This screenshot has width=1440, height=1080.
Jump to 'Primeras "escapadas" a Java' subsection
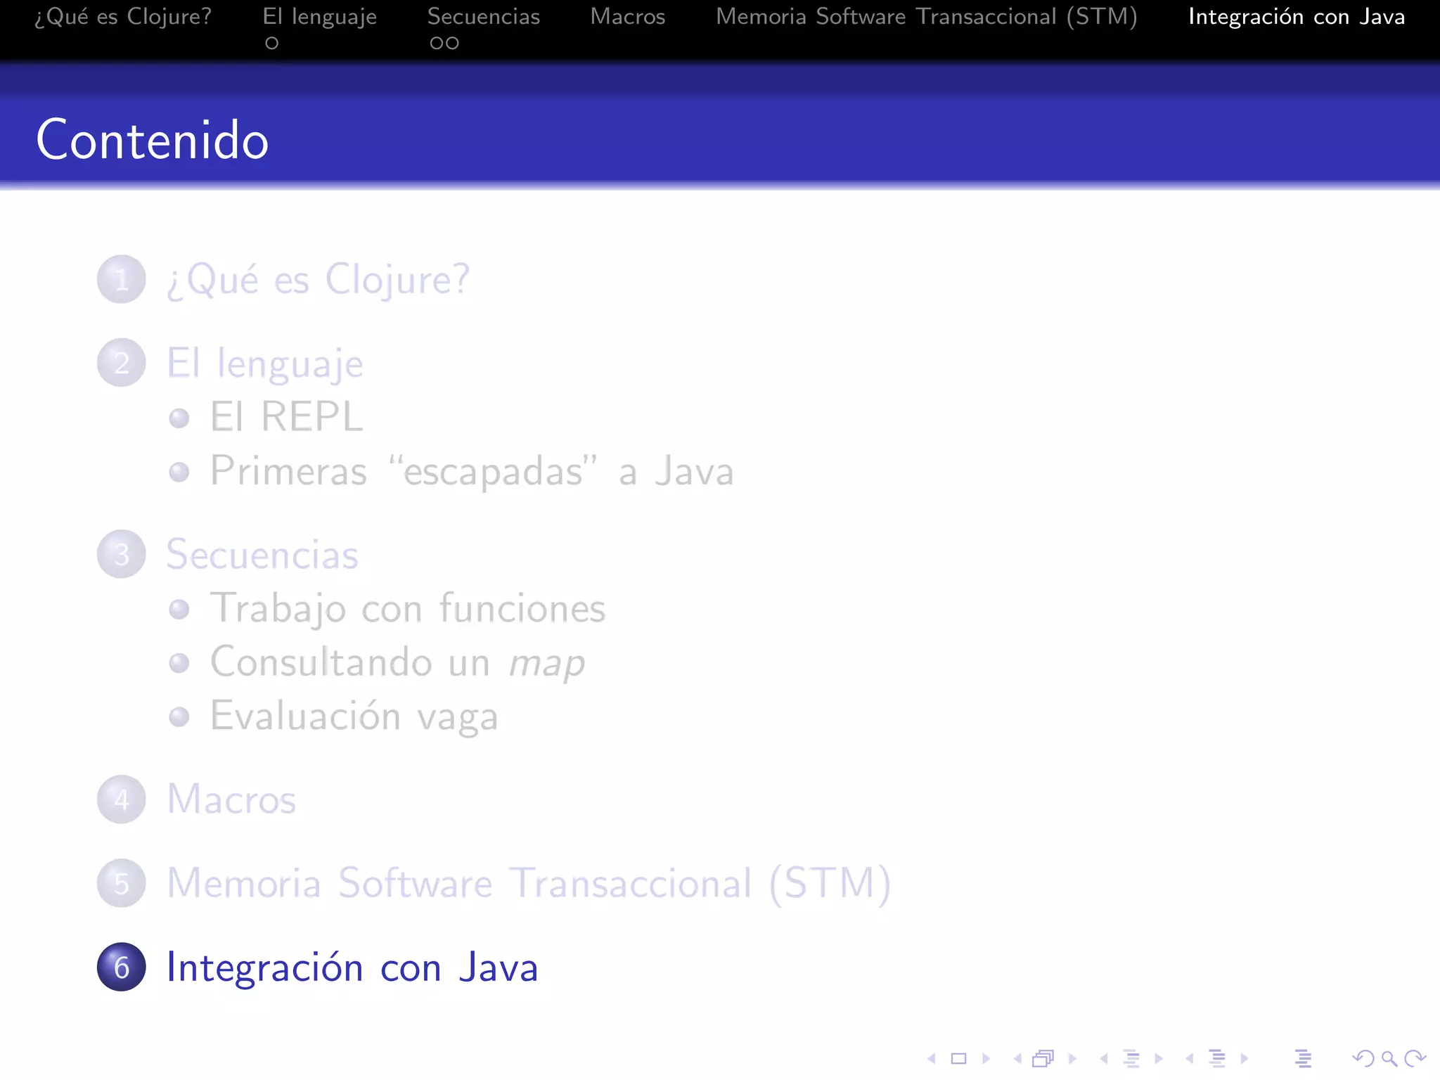click(x=472, y=470)
